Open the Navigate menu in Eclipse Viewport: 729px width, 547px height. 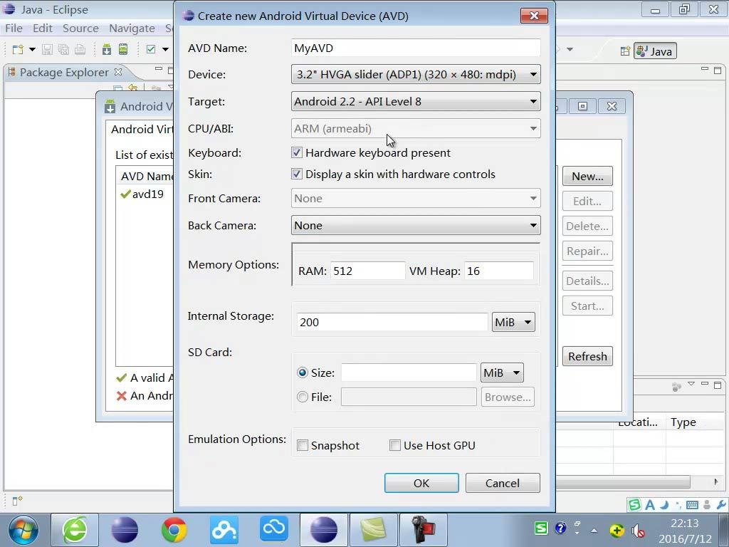132,28
